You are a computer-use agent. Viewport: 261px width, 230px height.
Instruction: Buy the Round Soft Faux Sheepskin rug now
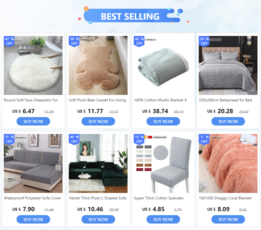(x=33, y=121)
